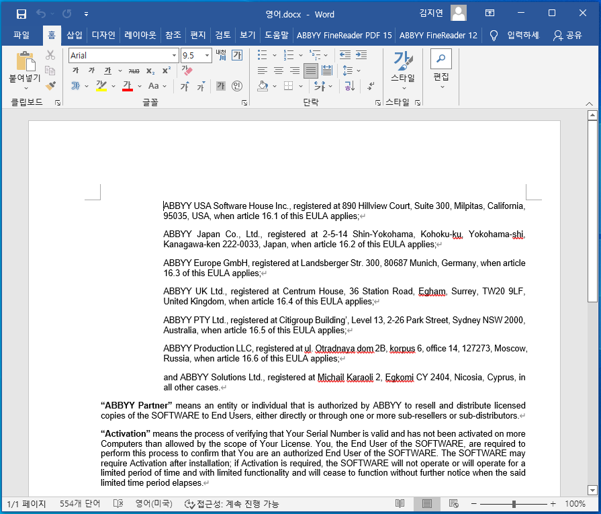Click the Align Right icon

(x=295, y=71)
